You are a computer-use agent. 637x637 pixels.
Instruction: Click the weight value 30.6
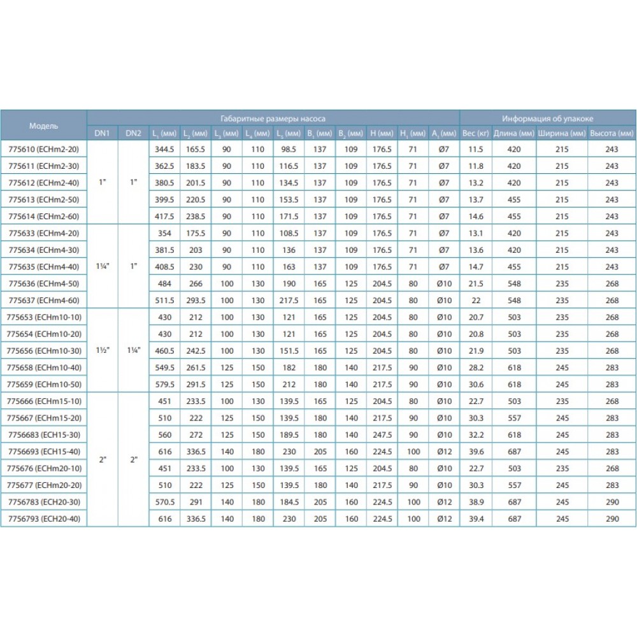(x=476, y=384)
